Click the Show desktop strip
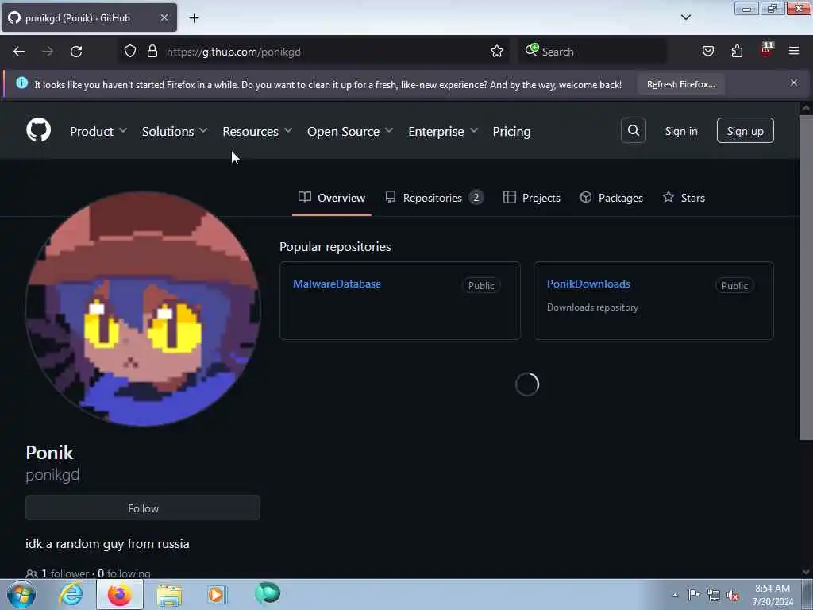 point(807,595)
